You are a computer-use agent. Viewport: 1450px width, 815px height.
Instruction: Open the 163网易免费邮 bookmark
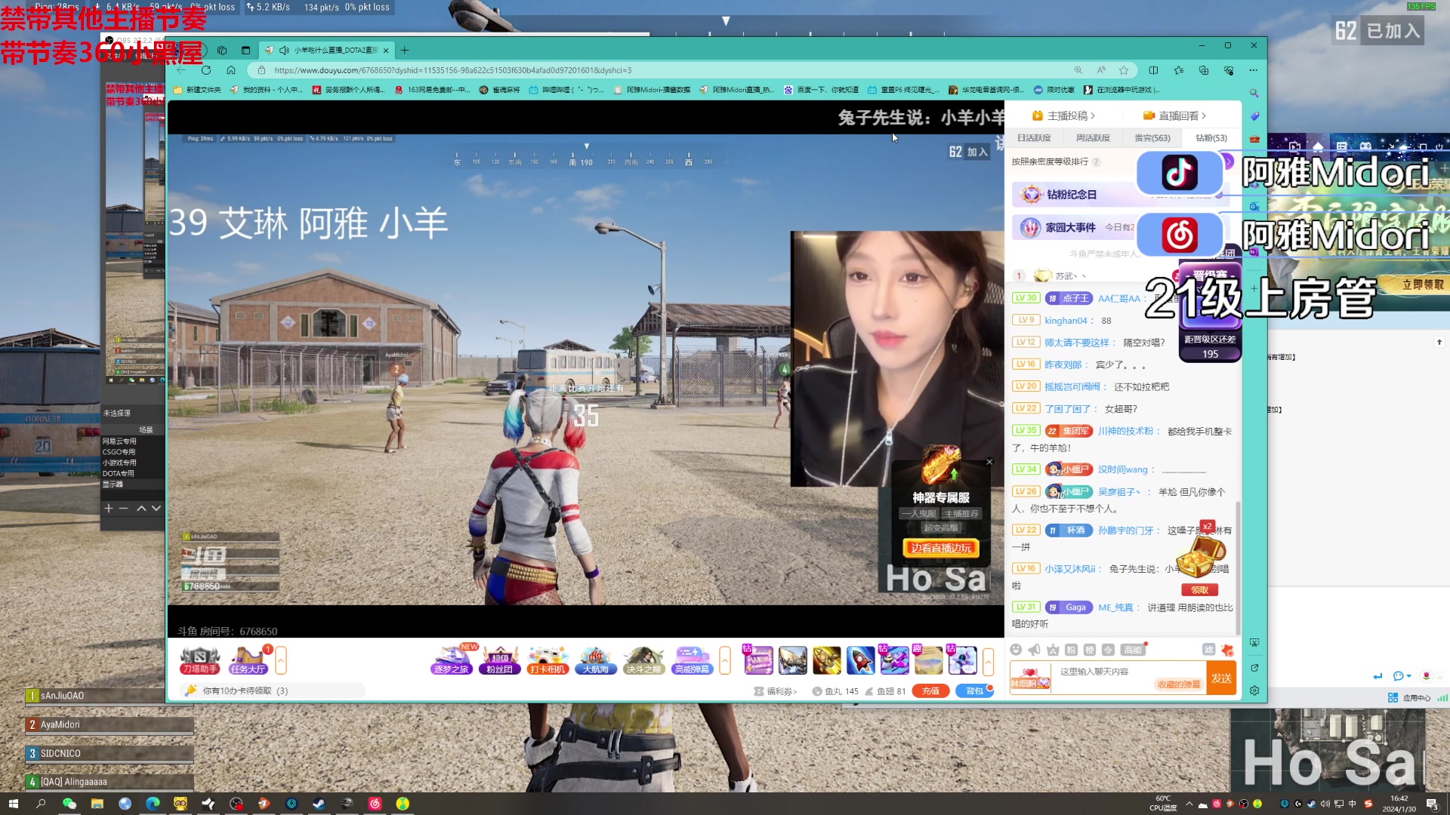[x=433, y=90]
